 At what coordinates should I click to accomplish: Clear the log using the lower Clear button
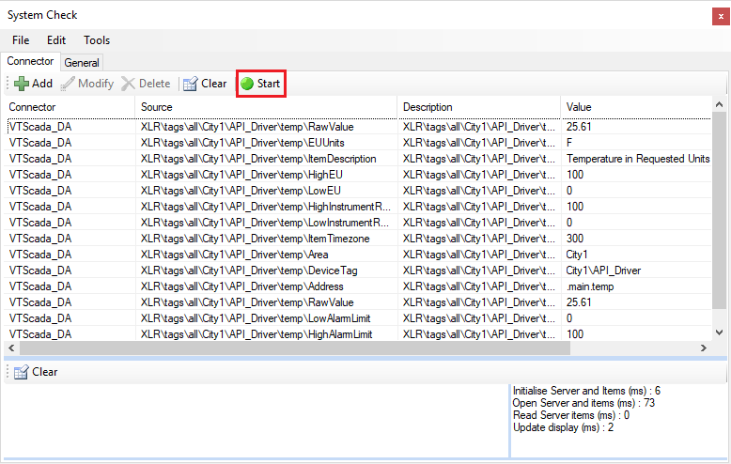pos(36,372)
